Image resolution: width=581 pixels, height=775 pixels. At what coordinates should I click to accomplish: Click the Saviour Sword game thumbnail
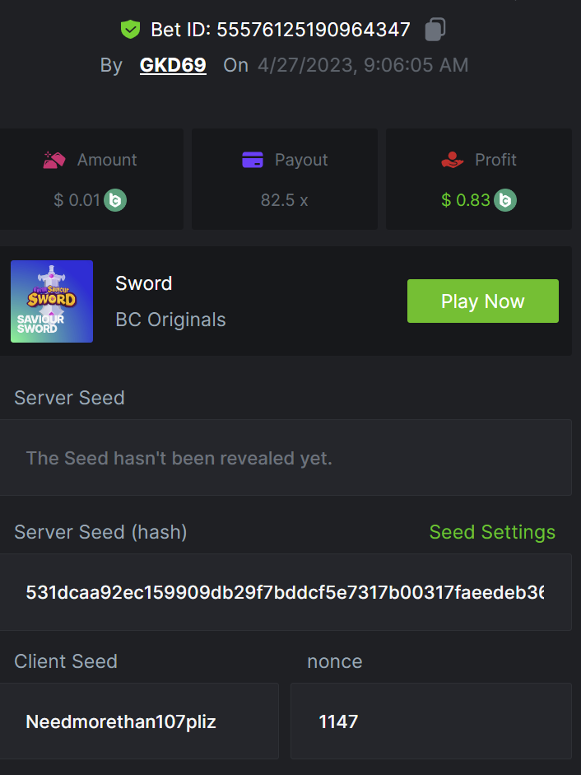(x=52, y=301)
